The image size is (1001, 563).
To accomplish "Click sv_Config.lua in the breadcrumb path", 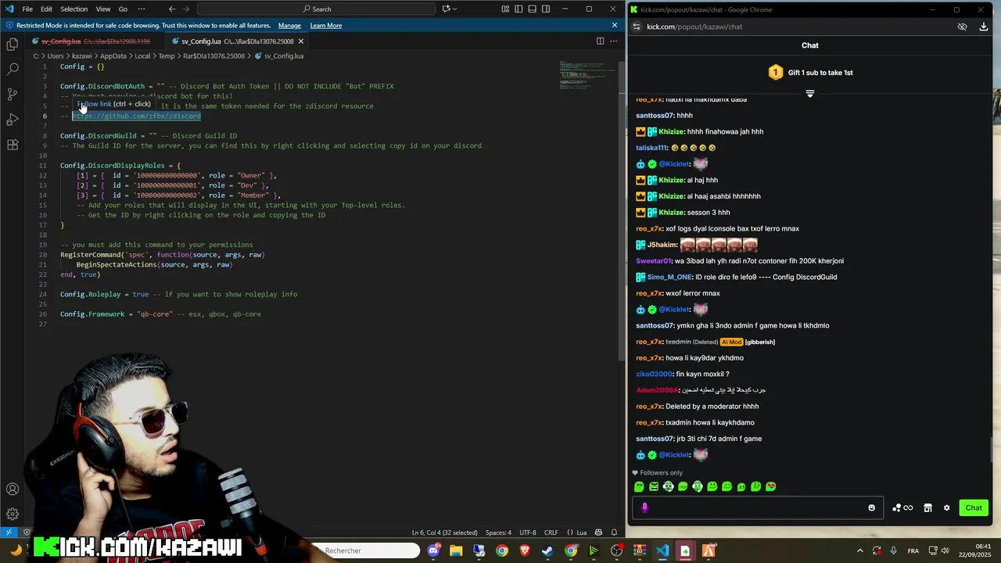I will (283, 56).
